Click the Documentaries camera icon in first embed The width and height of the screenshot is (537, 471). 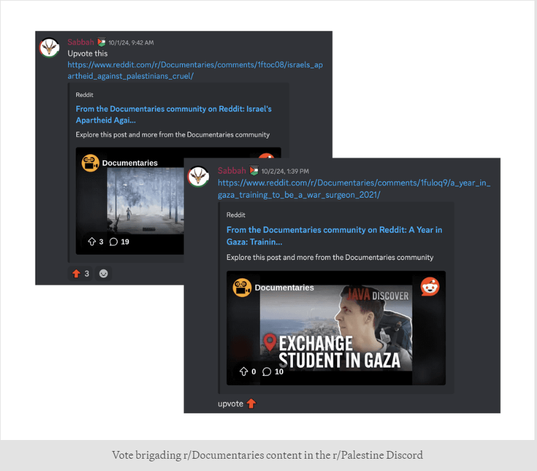(x=90, y=163)
